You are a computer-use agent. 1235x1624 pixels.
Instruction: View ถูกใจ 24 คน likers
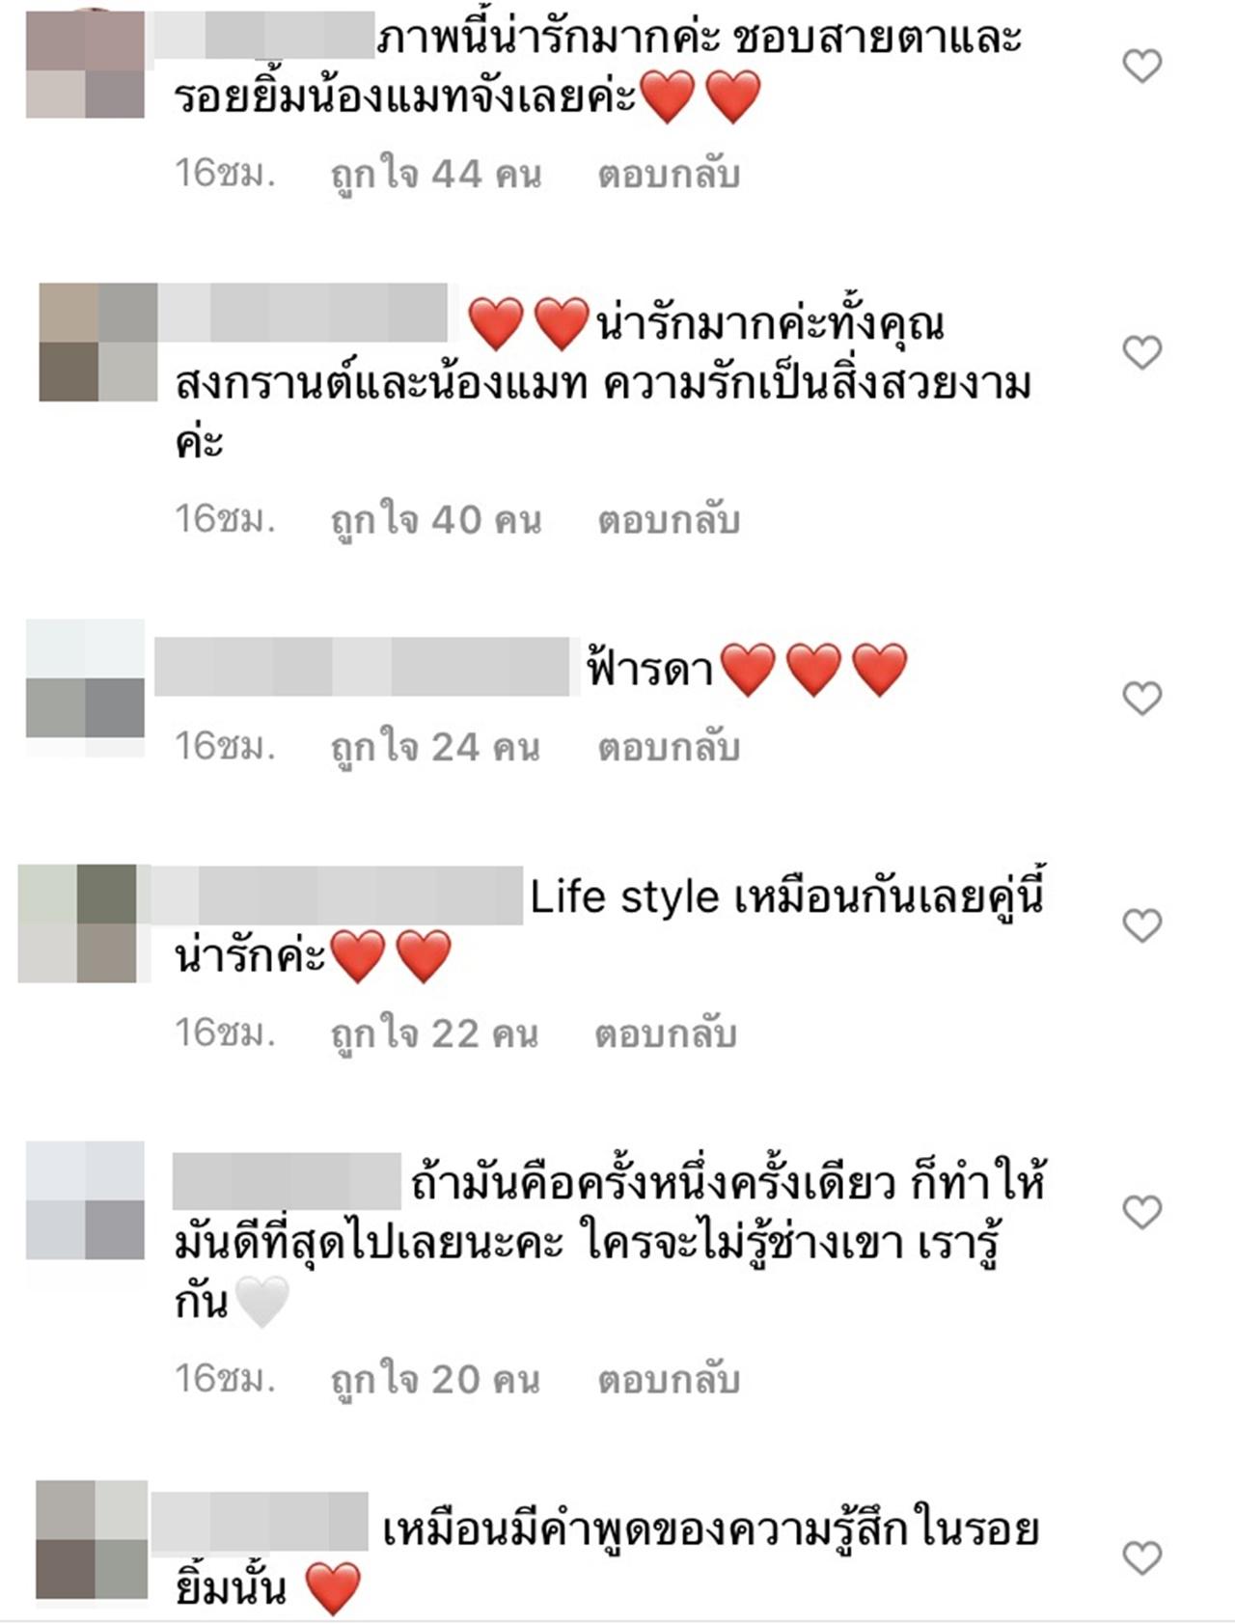[x=435, y=748]
